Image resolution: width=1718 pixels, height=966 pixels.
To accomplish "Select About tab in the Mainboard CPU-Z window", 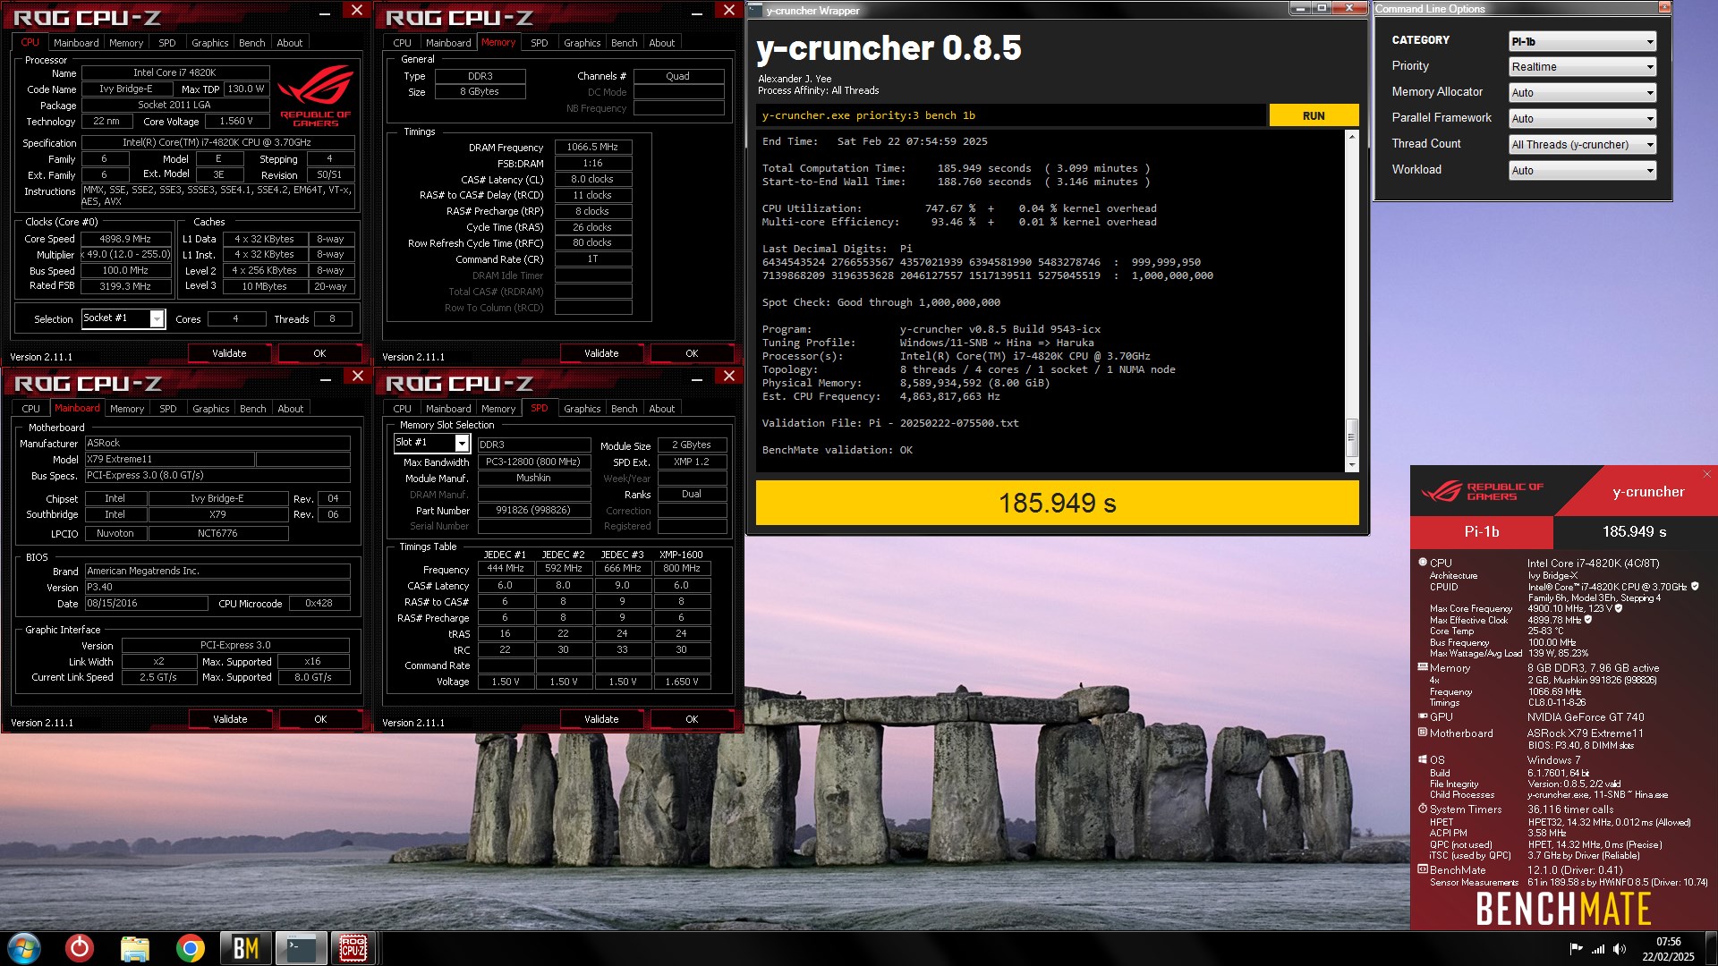I will coord(290,409).
